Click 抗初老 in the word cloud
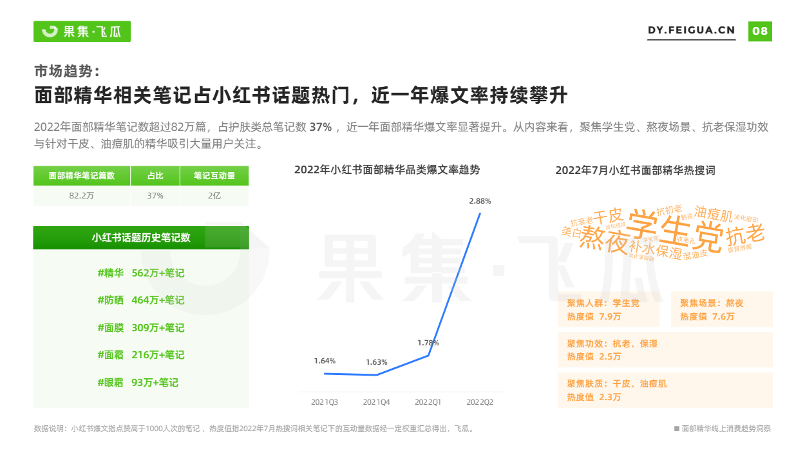This screenshot has width=805, height=453. (669, 211)
